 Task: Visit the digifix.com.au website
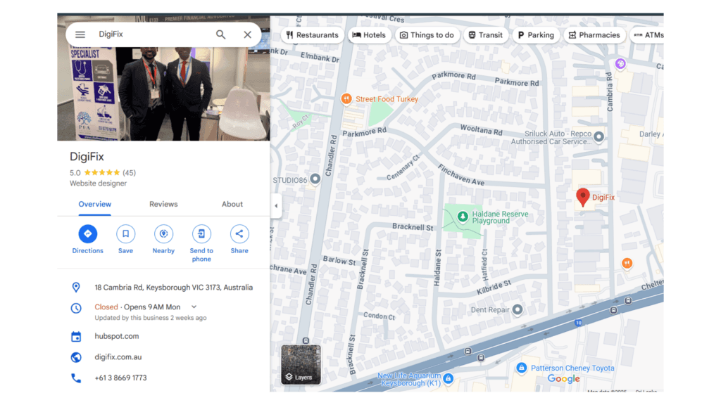coord(118,356)
